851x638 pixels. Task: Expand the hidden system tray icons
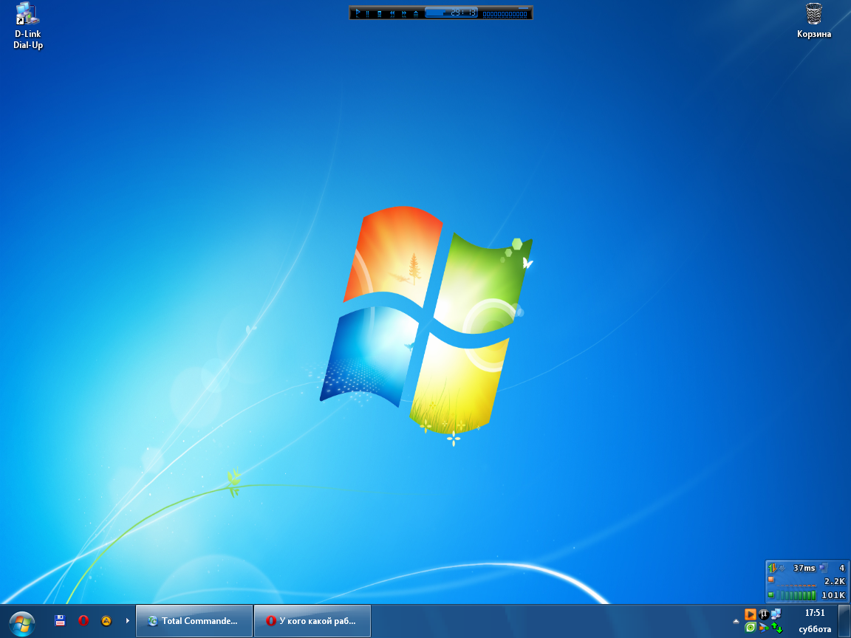pyautogui.click(x=736, y=620)
